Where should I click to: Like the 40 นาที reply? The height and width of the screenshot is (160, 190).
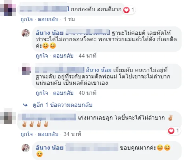42,93
